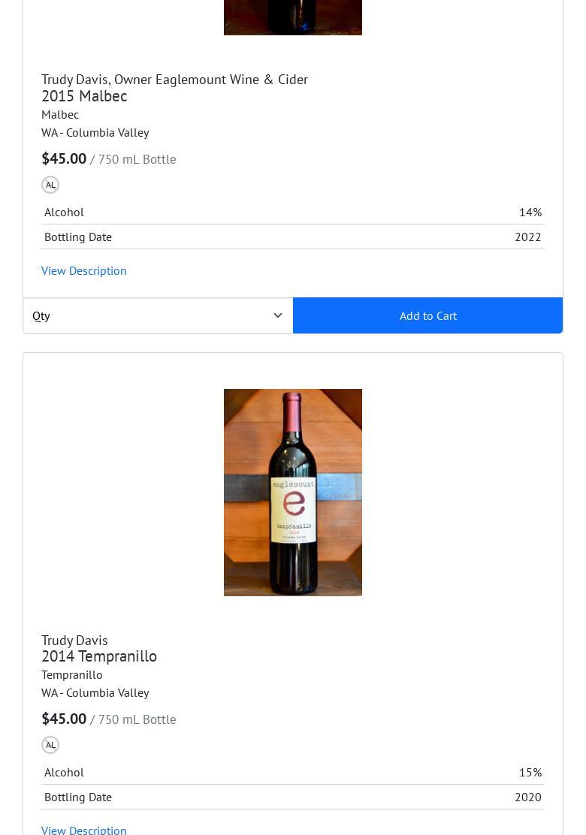Open the Tempranillo bottle photo
This screenshot has height=835, width=586.
pyautogui.click(x=292, y=492)
